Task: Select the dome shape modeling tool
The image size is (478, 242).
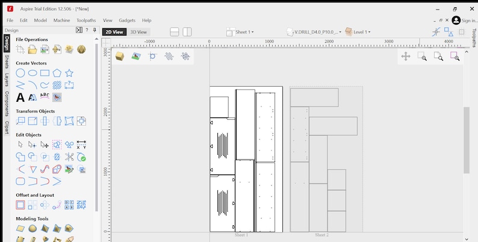Action: 33,229
